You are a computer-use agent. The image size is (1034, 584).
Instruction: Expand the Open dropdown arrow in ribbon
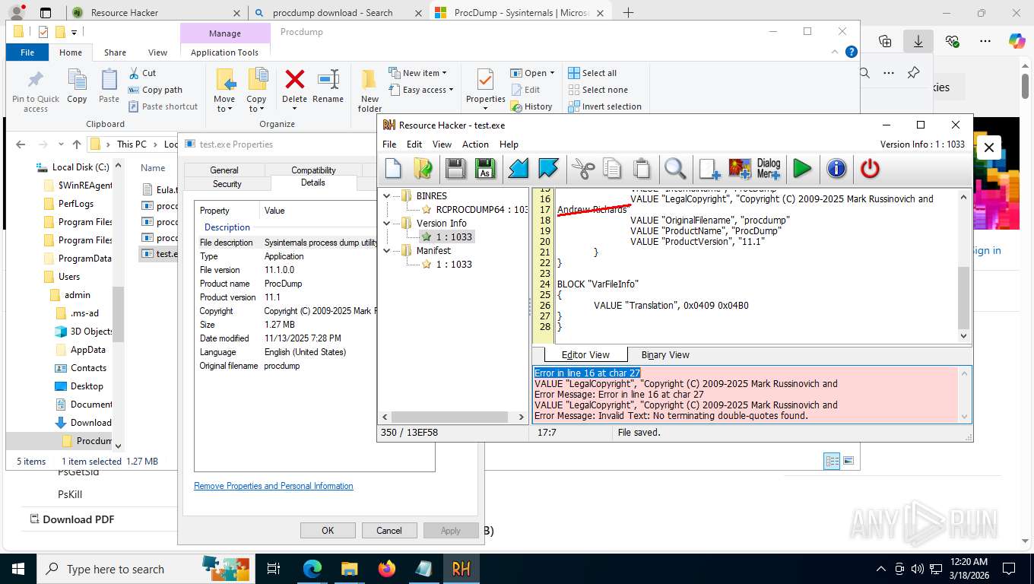pos(552,73)
